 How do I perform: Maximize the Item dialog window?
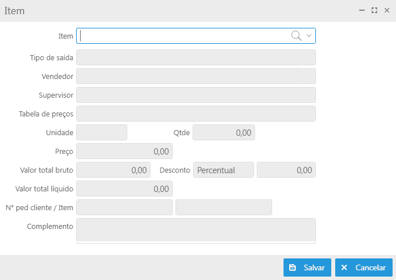[x=374, y=10]
